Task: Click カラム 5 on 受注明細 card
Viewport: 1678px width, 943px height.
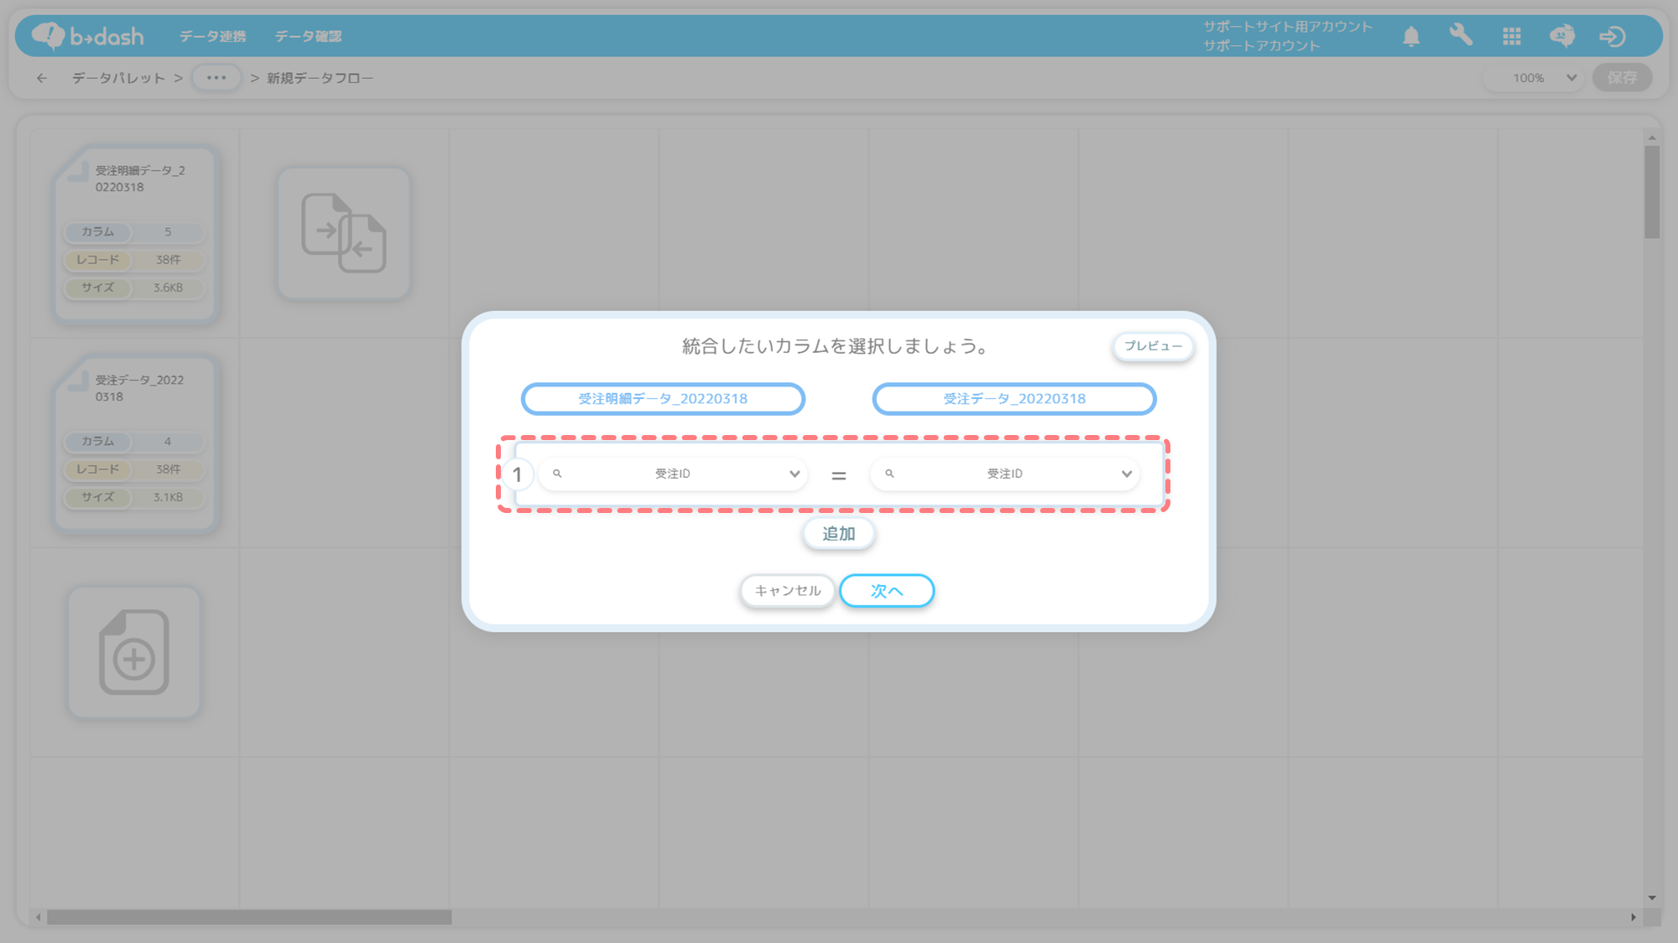Action: point(134,231)
